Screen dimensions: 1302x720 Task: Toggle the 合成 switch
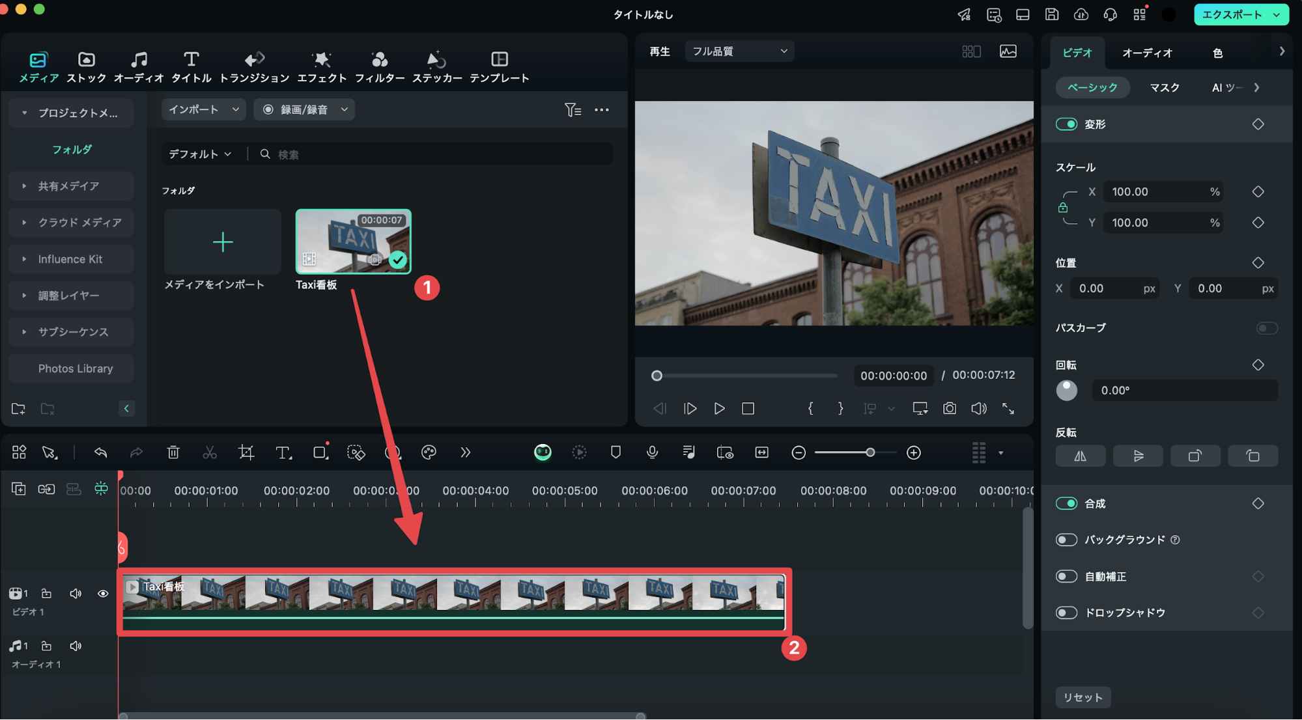pos(1066,503)
